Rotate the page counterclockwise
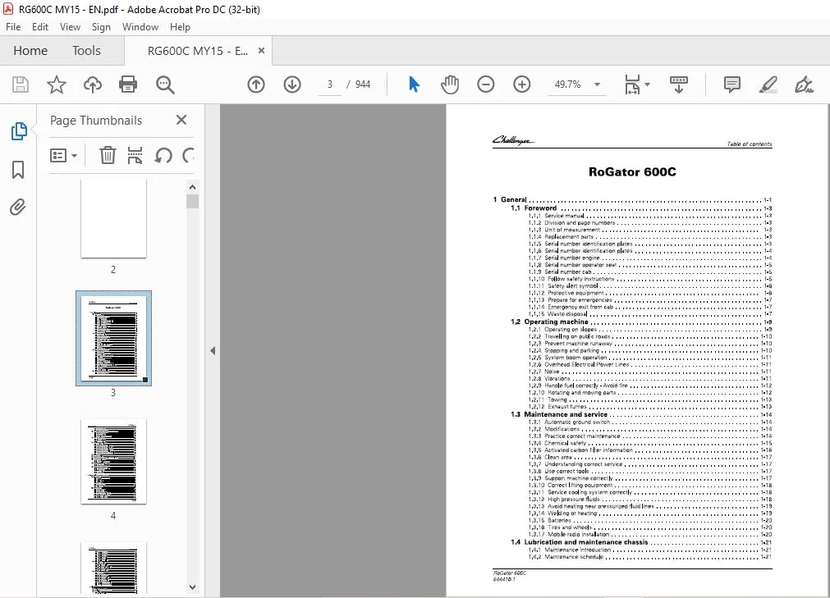 (x=163, y=156)
